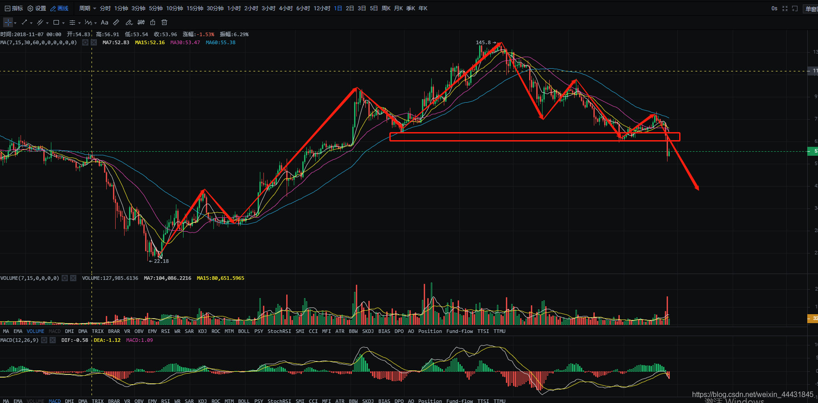Open the 设置 settings menu
Image resolution: width=818 pixels, height=403 pixels.
pyautogui.click(x=37, y=8)
